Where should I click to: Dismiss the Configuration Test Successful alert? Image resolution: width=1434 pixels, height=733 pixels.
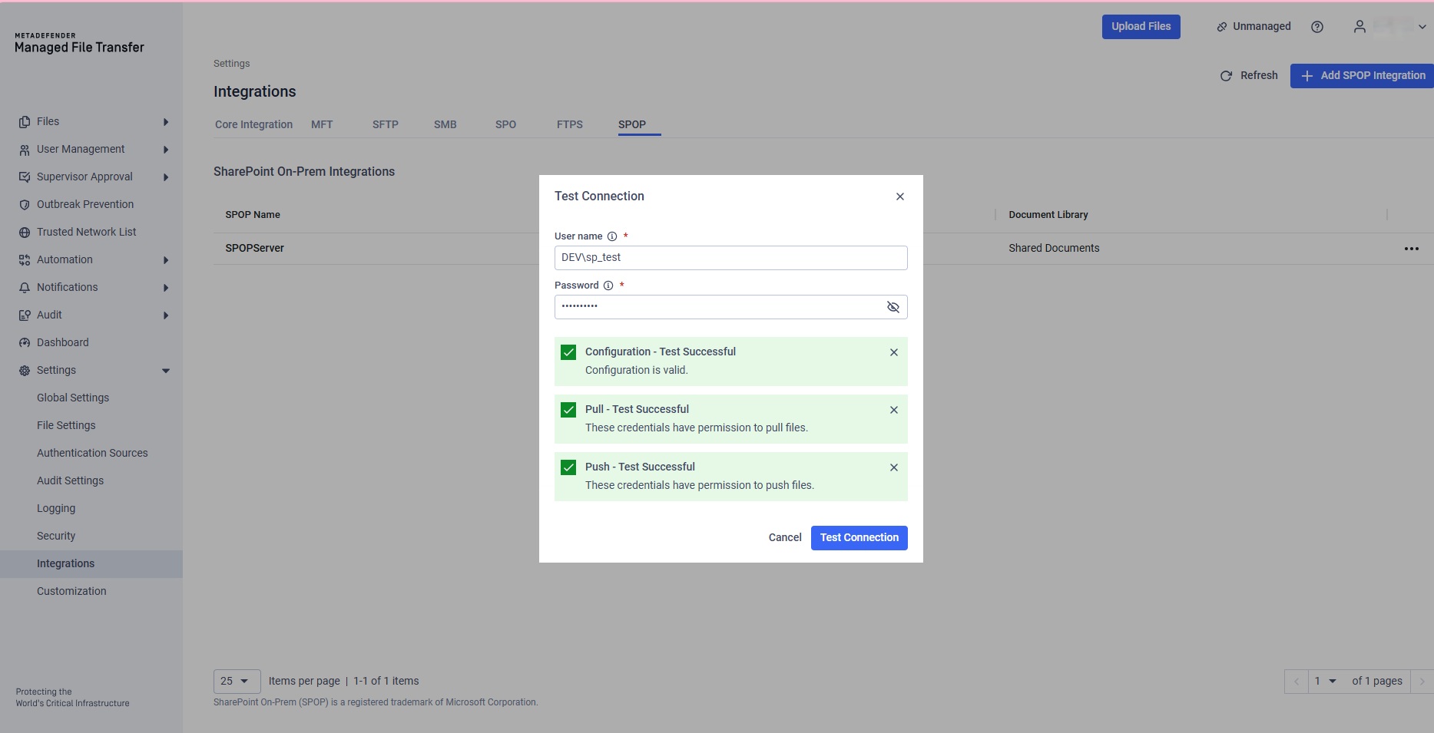pyautogui.click(x=894, y=352)
